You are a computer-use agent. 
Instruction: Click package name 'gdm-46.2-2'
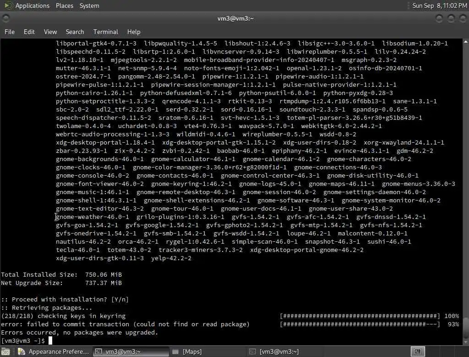415,151
